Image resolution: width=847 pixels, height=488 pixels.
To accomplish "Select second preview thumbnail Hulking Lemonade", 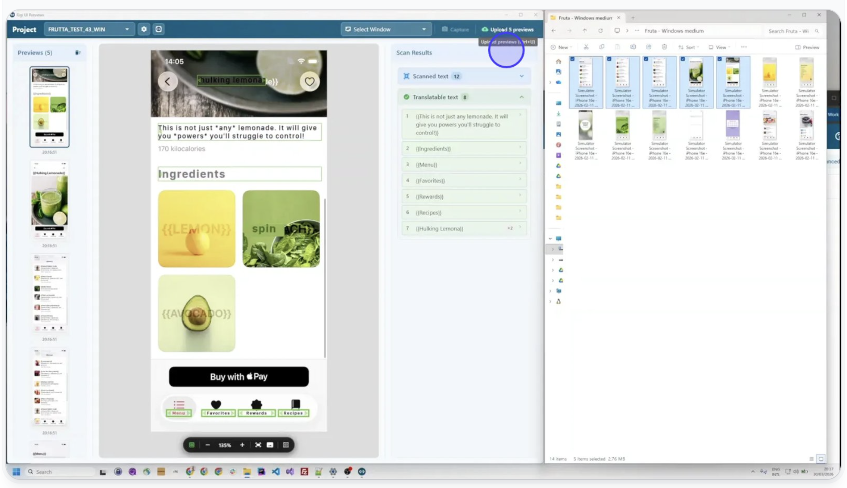I will [x=50, y=200].
